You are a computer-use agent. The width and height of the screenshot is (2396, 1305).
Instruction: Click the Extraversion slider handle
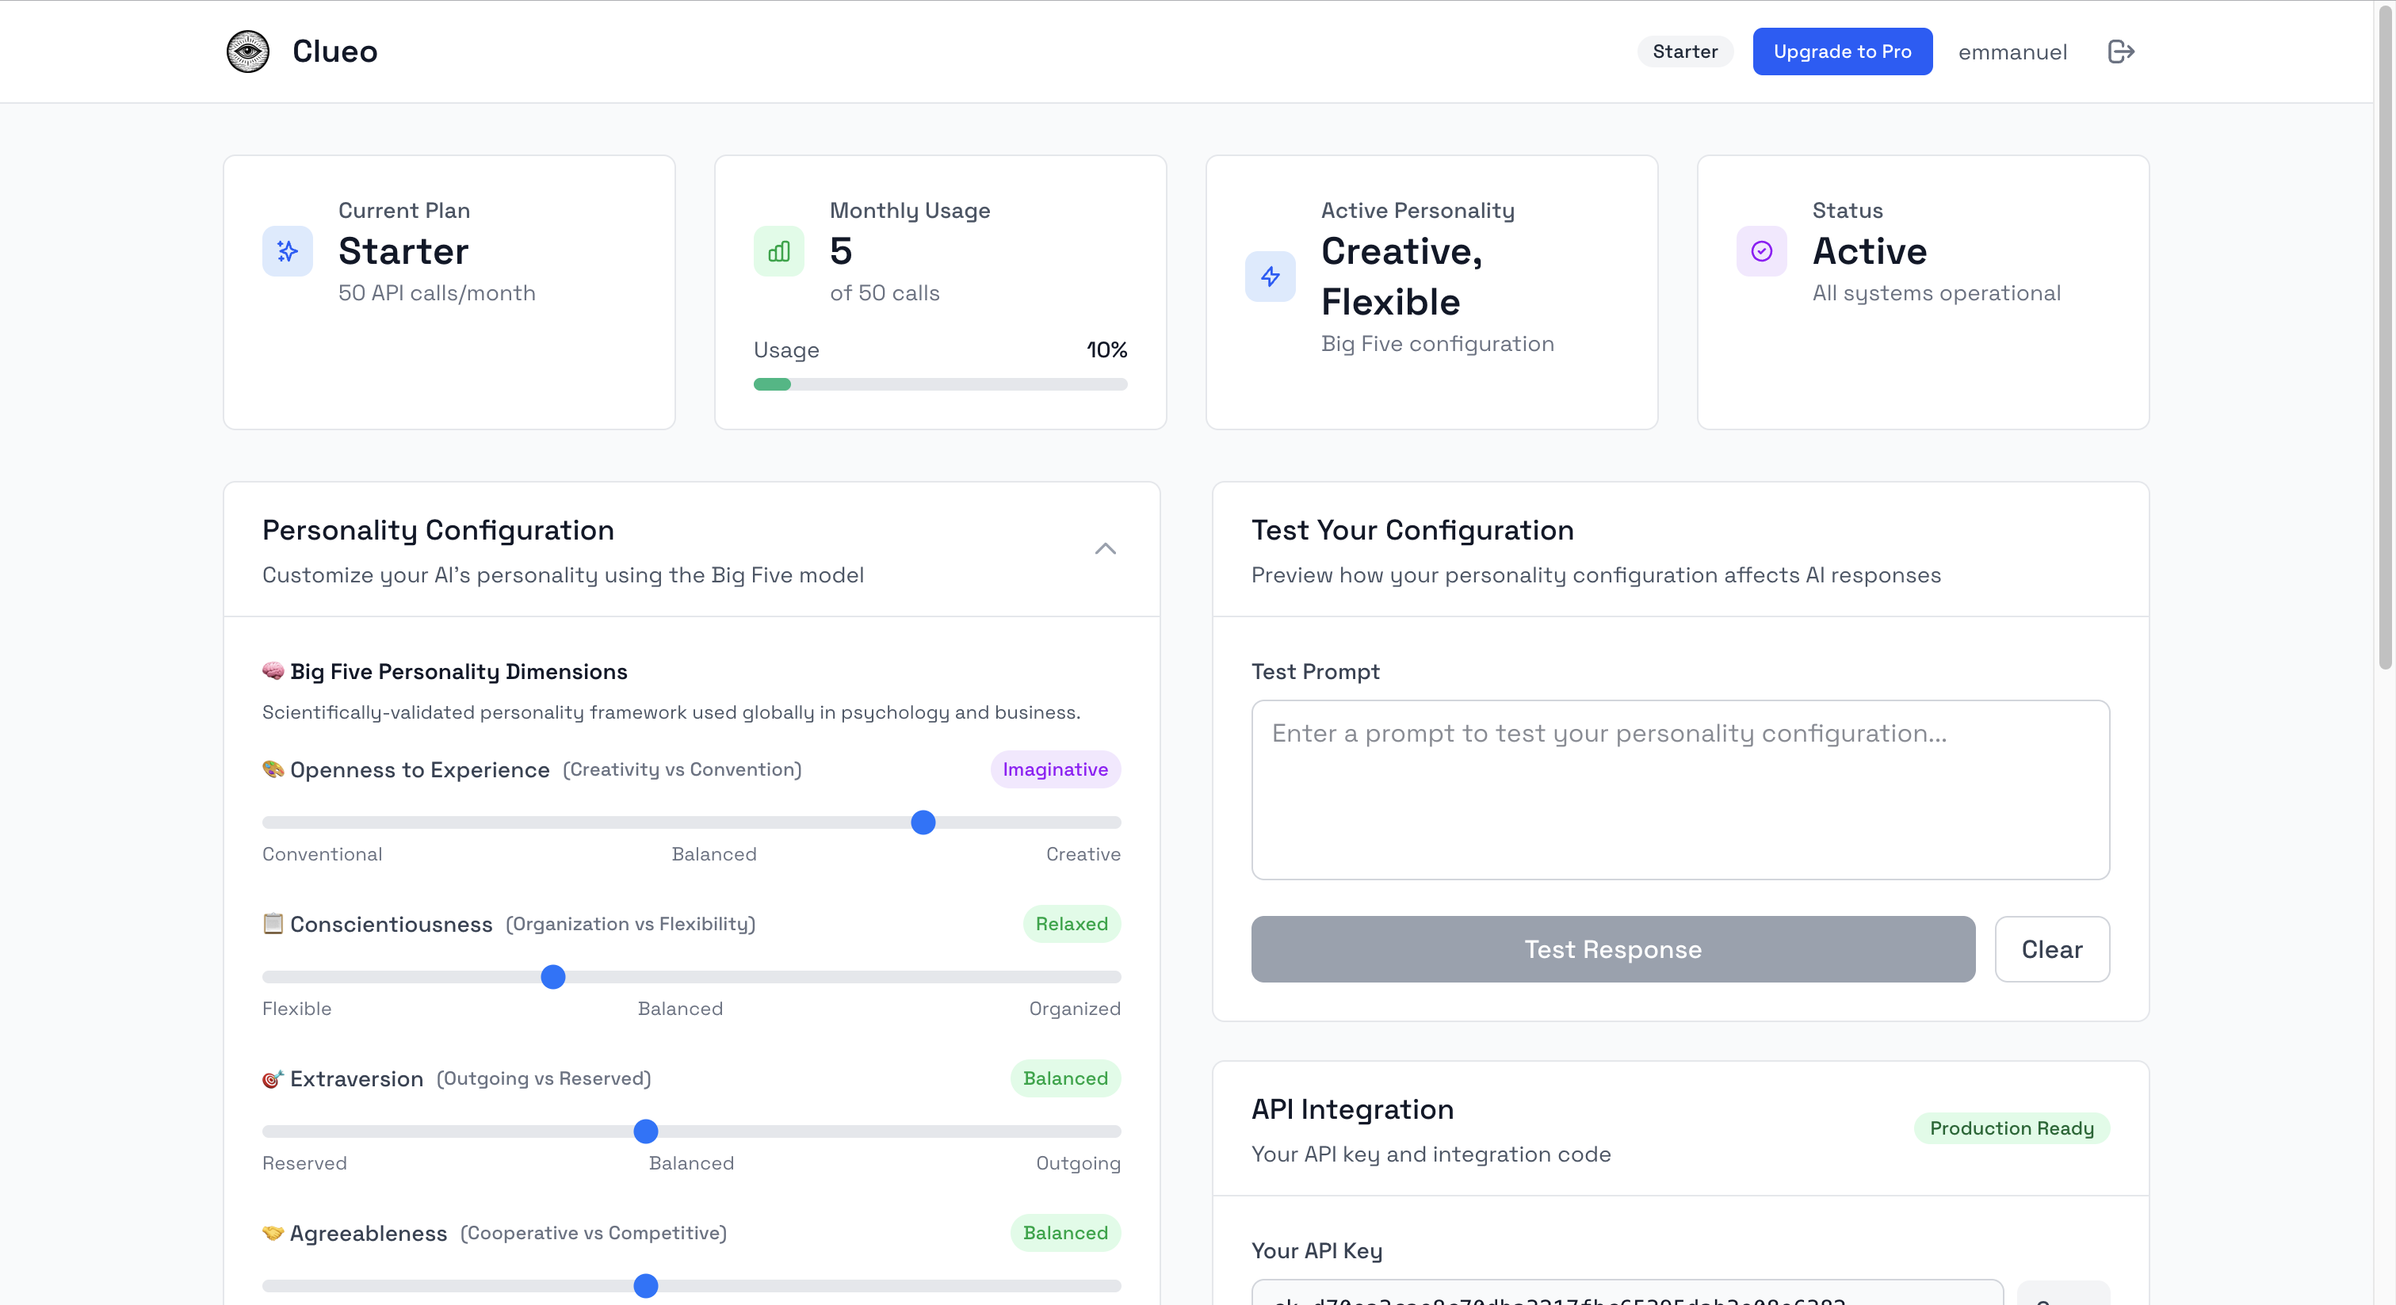click(645, 1131)
